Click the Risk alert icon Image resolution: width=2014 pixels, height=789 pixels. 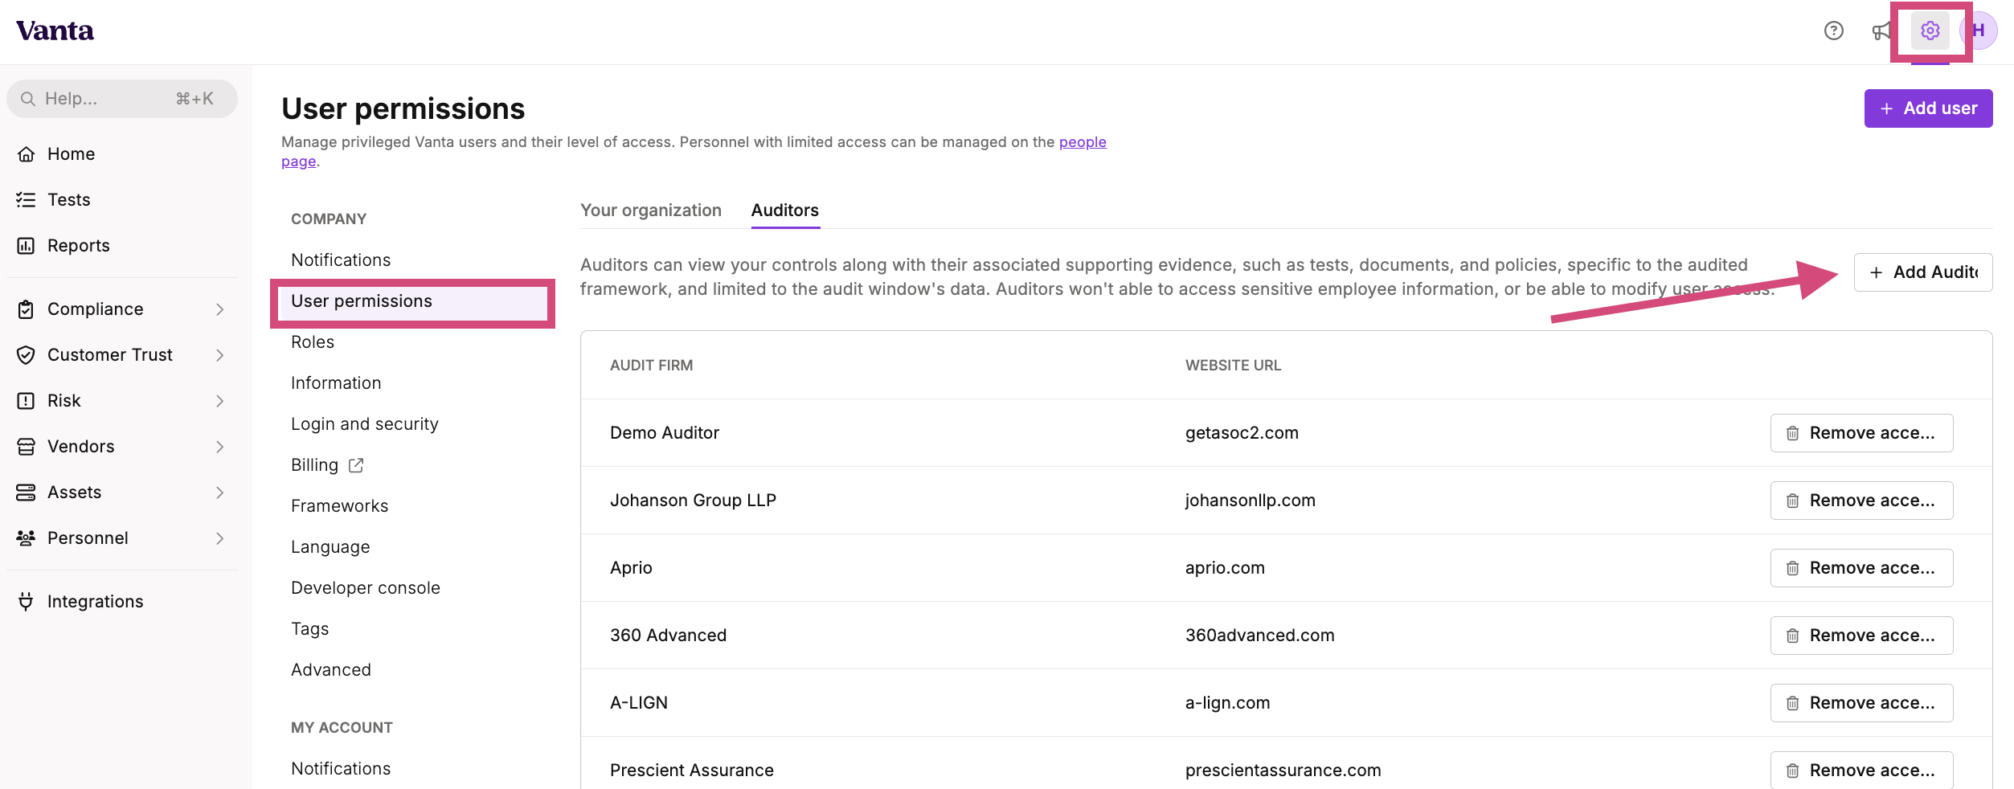pos(26,400)
